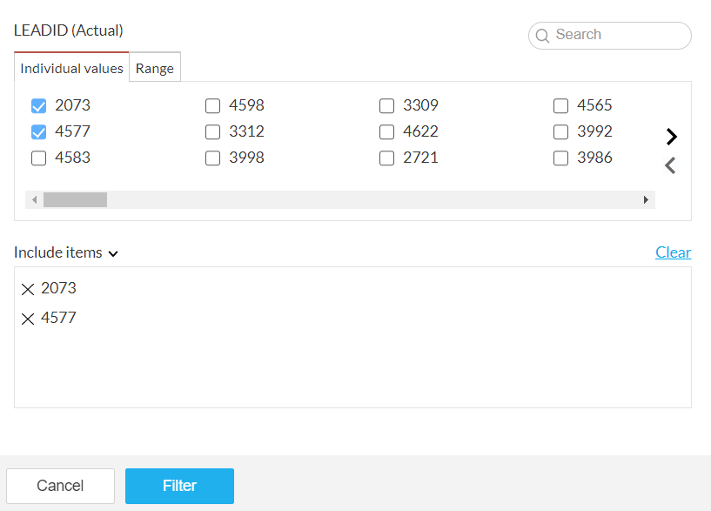This screenshot has width=711, height=511.
Task: Click the previous page left chevron
Action: [670, 165]
